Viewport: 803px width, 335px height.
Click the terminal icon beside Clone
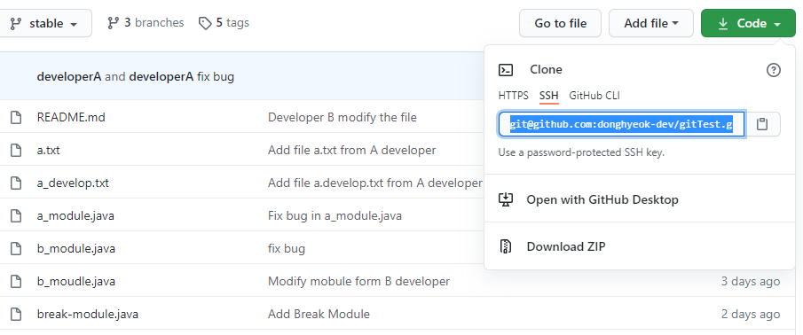pos(506,70)
